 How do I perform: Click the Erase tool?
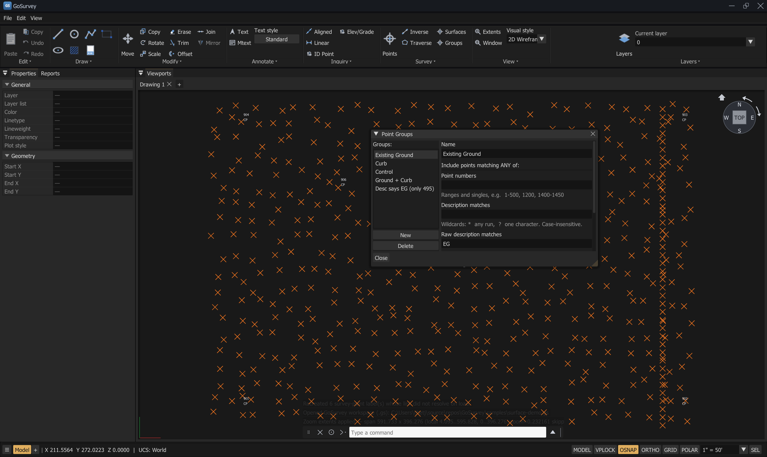(180, 32)
